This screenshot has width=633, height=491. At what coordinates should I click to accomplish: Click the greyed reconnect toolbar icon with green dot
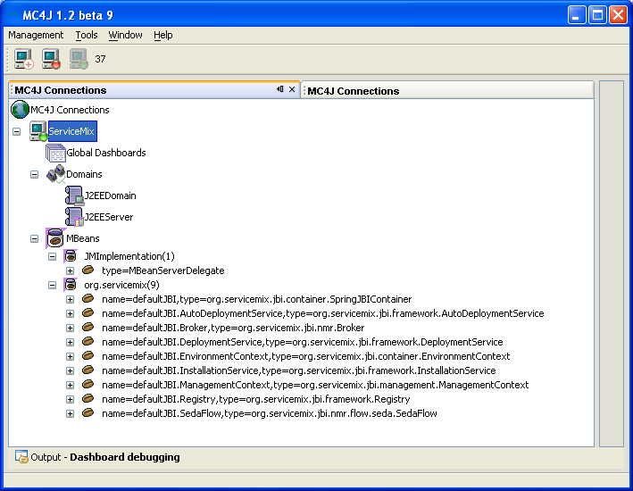click(x=79, y=59)
